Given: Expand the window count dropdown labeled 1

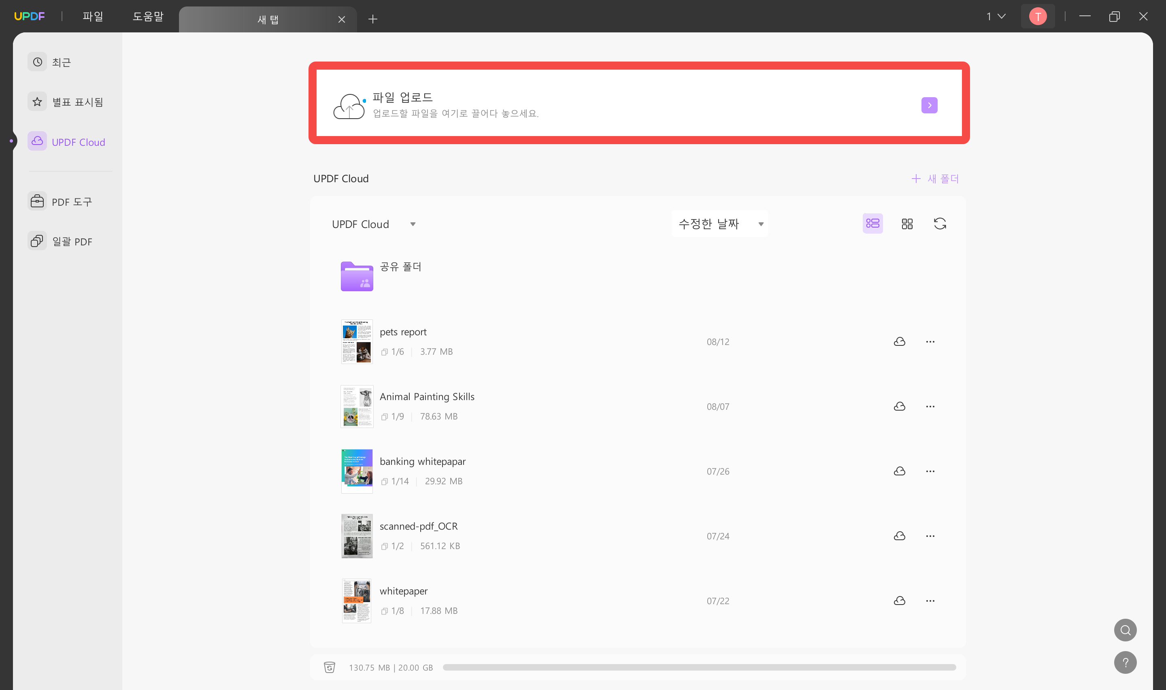Looking at the screenshot, I should [x=996, y=17].
